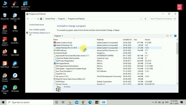Select Telegram desktop shortcut
The width and height of the screenshot is (186, 105).
tap(15, 64)
